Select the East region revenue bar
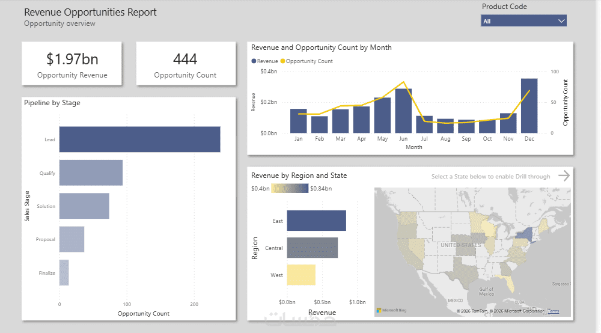This screenshot has width=601, height=333. [316, 221]
